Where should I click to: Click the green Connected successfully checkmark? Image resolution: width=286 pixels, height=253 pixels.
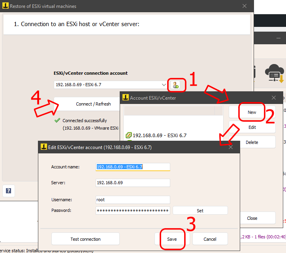click(x=57, y=121)
